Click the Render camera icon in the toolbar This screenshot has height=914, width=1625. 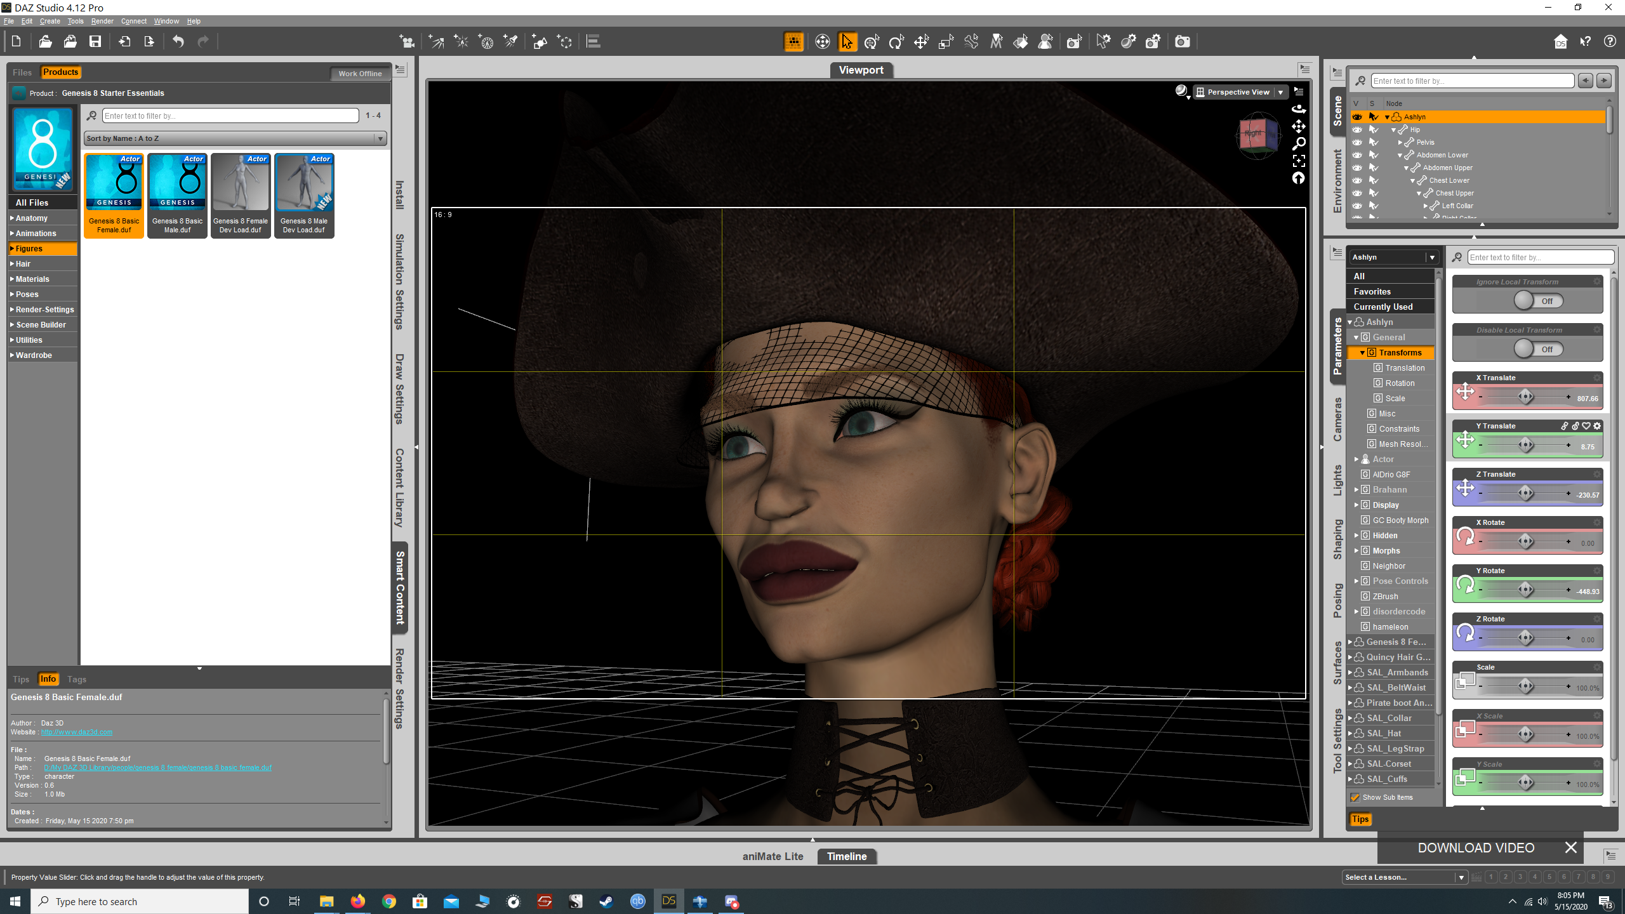pos(1182,42)
